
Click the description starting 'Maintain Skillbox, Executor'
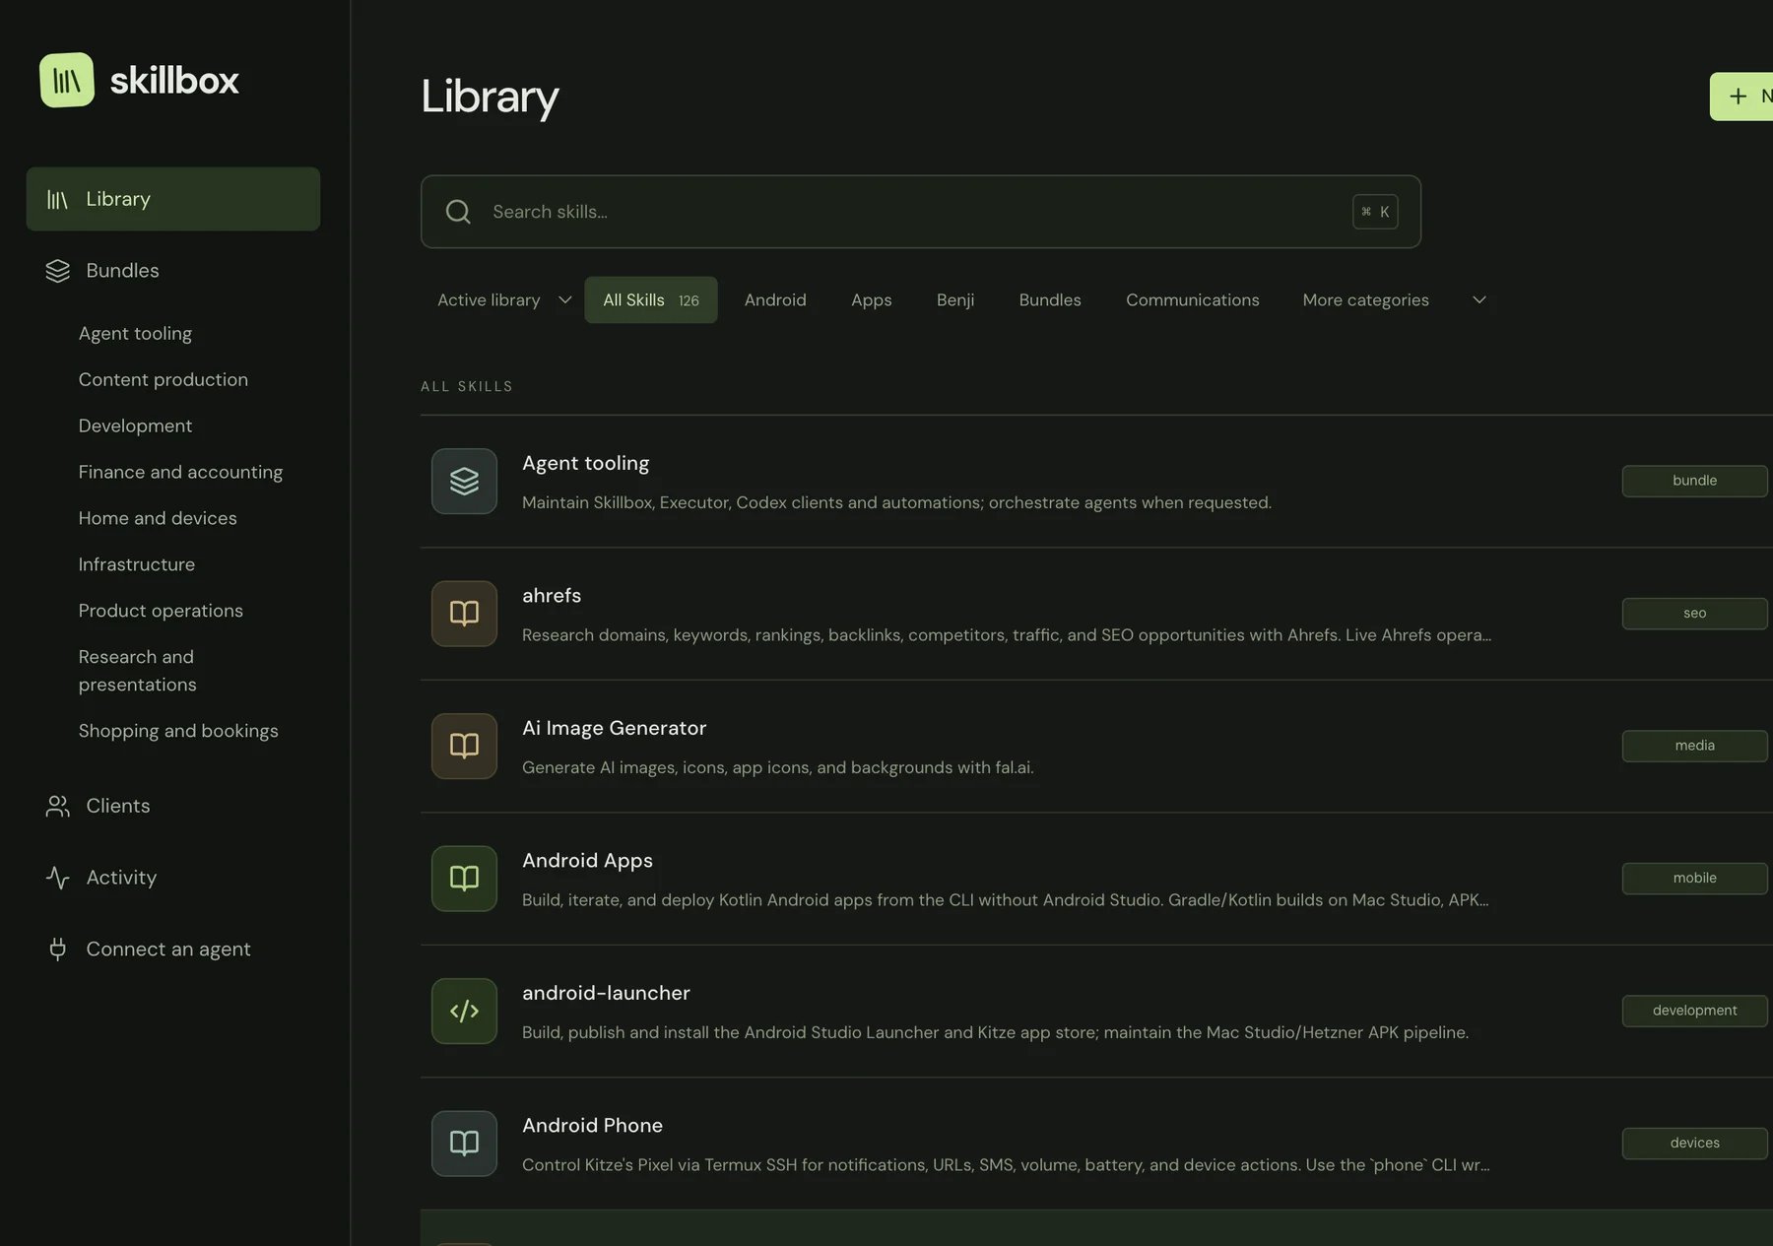pyautogui.click(x=896, y=503)
